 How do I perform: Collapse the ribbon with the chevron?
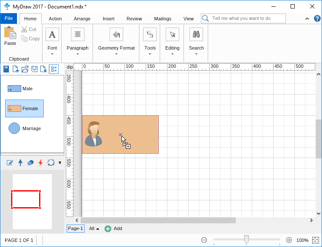pyautogui.click(x=307, y=19)
